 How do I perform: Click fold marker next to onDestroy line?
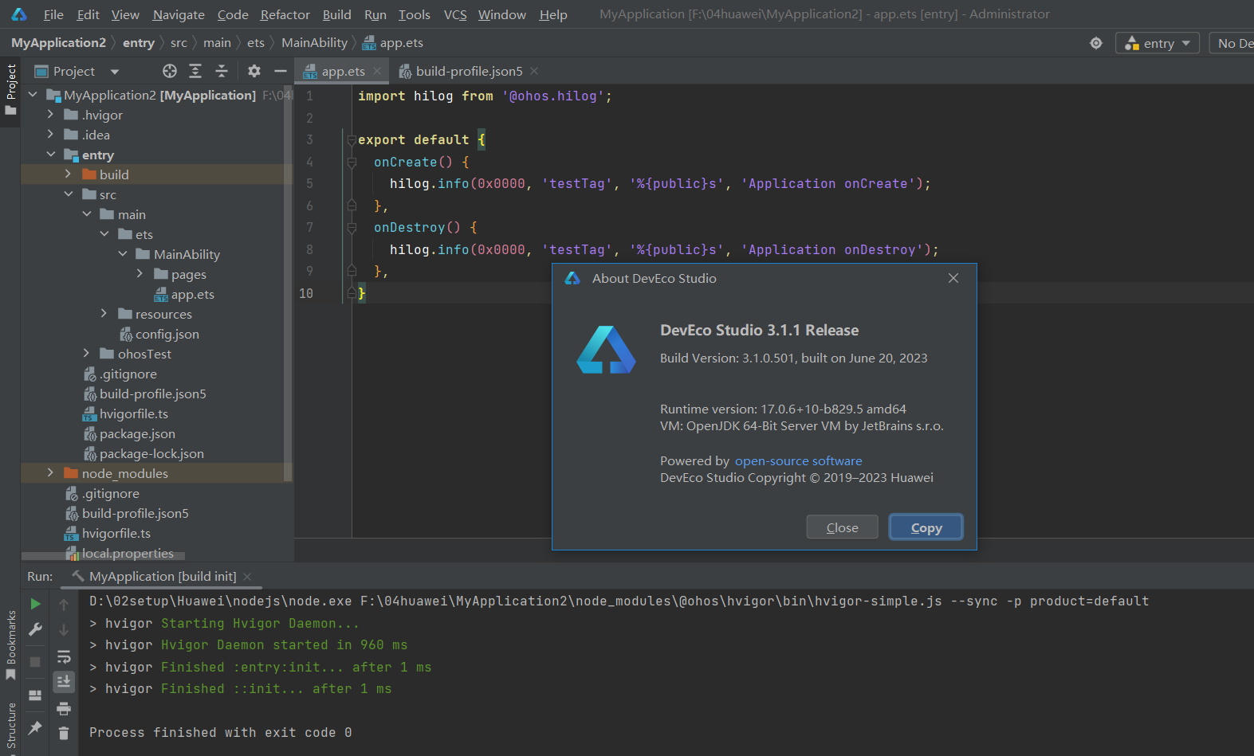point(351,228)
